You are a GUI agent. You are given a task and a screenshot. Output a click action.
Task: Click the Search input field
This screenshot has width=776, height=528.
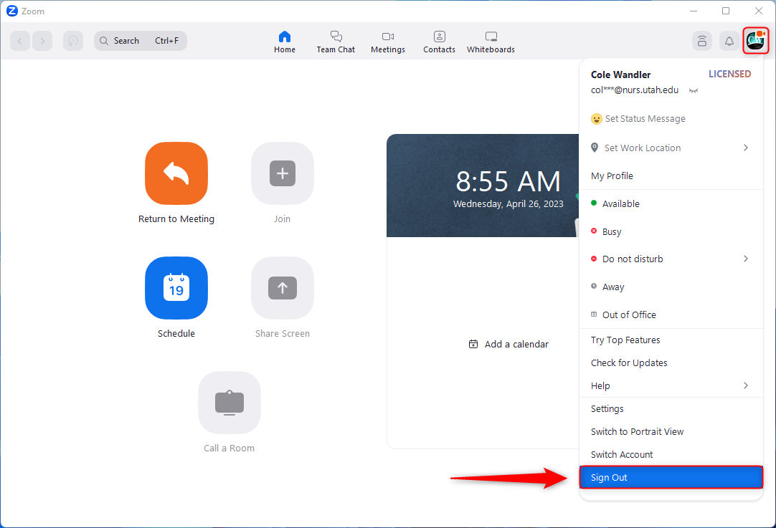[x=141, y=41]
